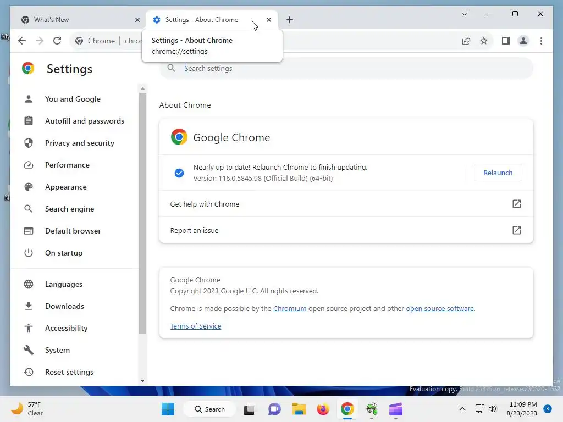Open Accessibility settings

(67, 328)
